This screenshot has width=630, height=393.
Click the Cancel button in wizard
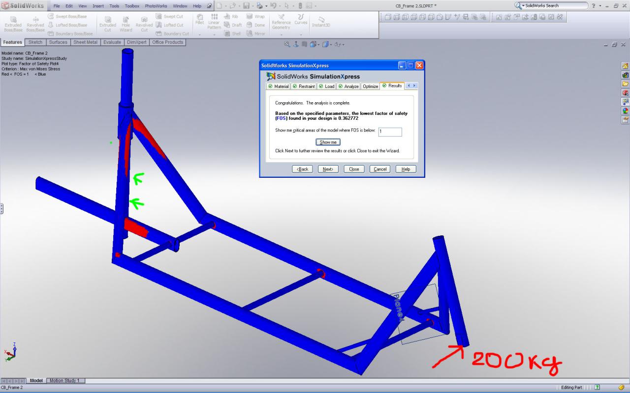pyautogui.click(x=380, y=169)
